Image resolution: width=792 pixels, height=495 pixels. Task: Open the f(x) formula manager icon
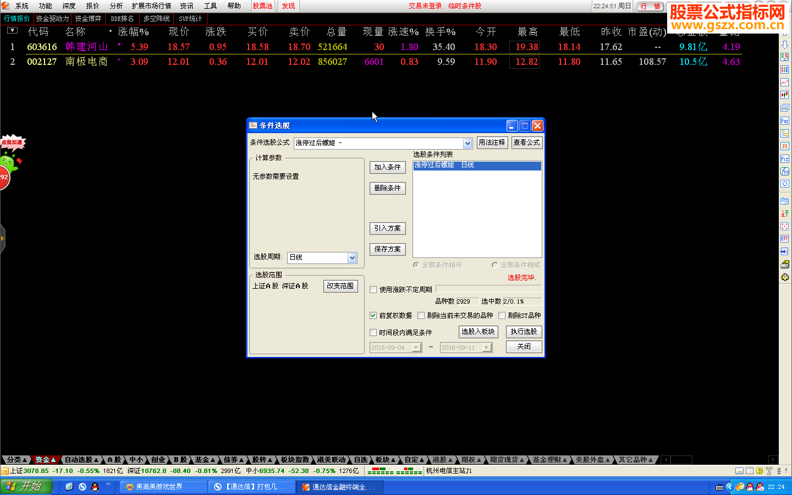(785, 171)
